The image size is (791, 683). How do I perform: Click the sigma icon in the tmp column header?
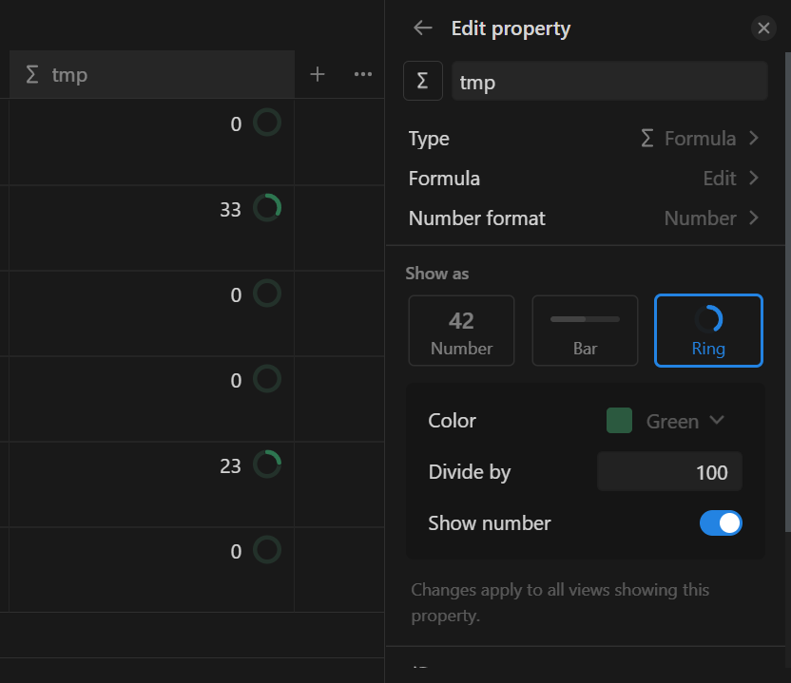[x=32, y=75]
